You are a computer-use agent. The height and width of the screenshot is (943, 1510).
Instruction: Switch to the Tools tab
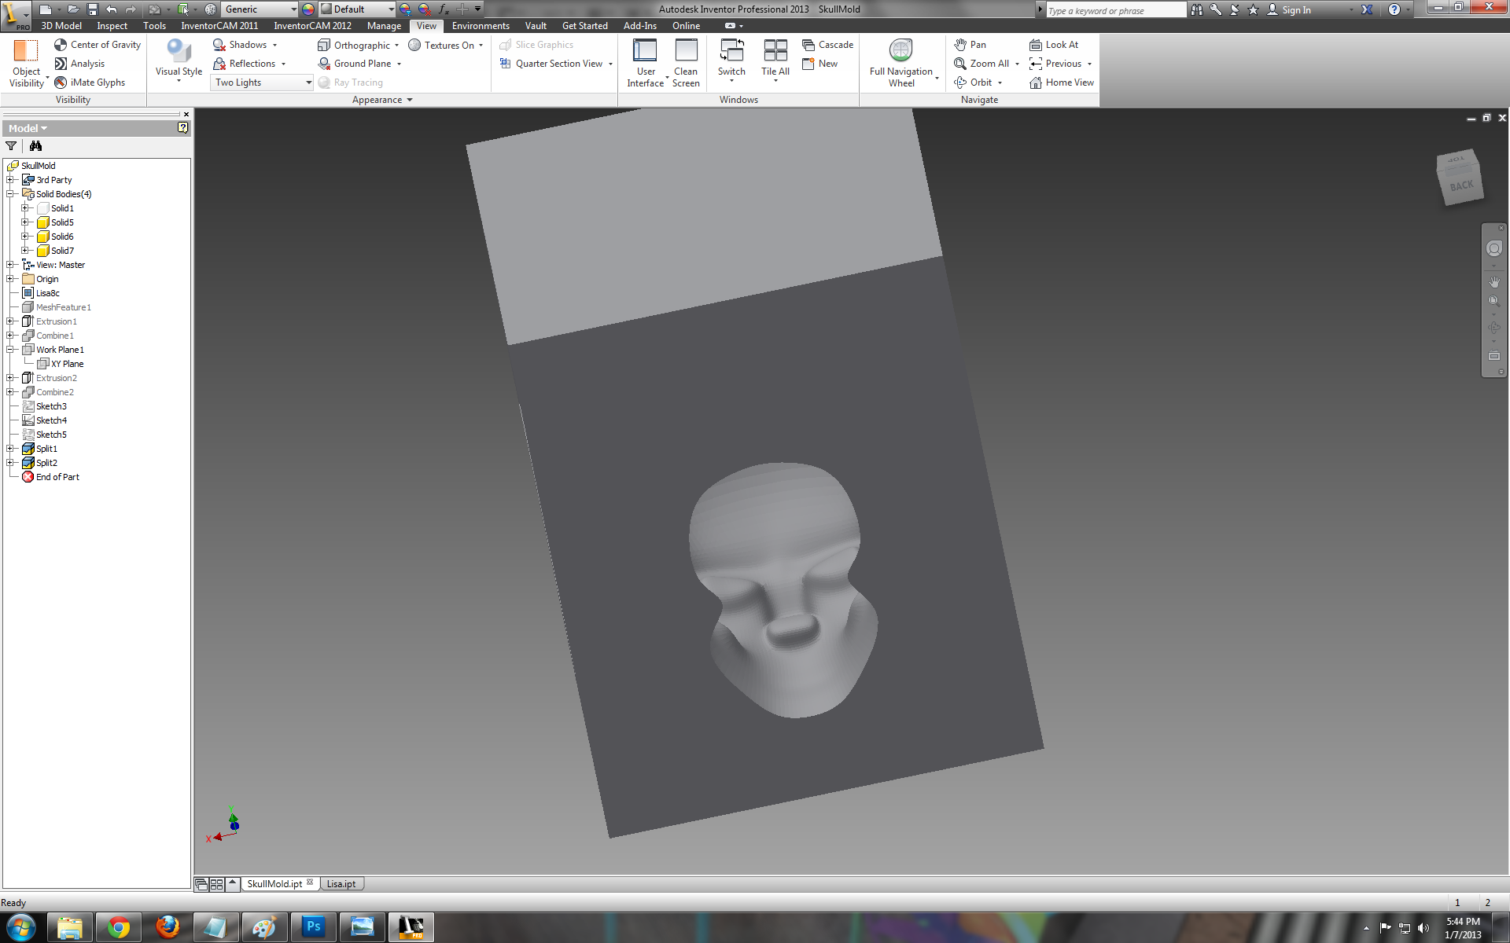pyautogui.click(x=154, y=26)
